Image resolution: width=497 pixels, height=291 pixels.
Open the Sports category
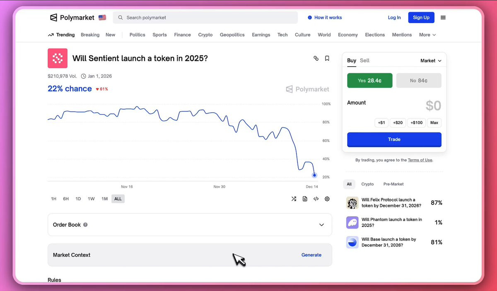point(159,35)
